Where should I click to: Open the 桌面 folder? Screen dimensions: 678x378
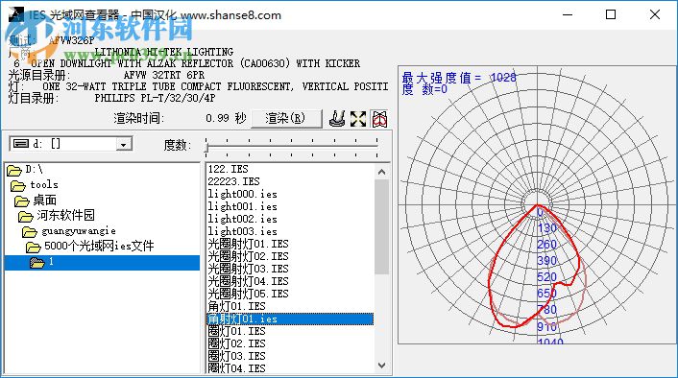click(x=36, y=200)
